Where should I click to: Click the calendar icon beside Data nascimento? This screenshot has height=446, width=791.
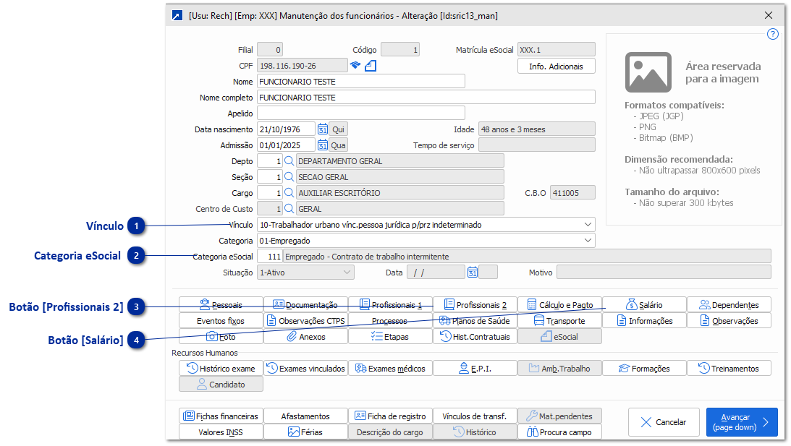(323, 129)
